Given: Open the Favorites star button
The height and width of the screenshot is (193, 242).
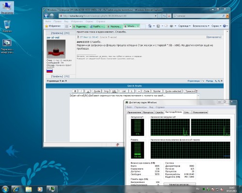Looking at the screenshot, I should 53,26.
